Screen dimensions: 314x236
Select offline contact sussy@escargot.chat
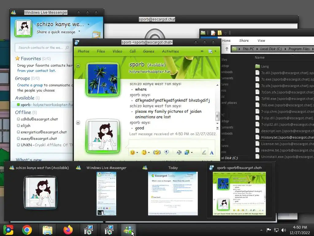(39, 139)
